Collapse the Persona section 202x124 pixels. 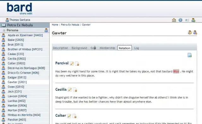pos(4,30)
